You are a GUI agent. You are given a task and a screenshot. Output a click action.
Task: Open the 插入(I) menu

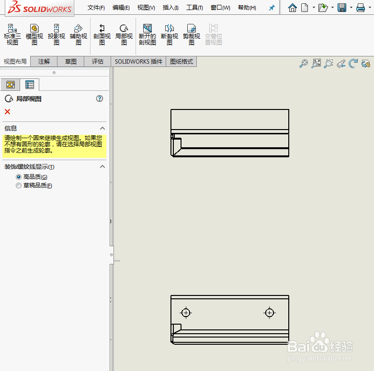pos(170,8)
